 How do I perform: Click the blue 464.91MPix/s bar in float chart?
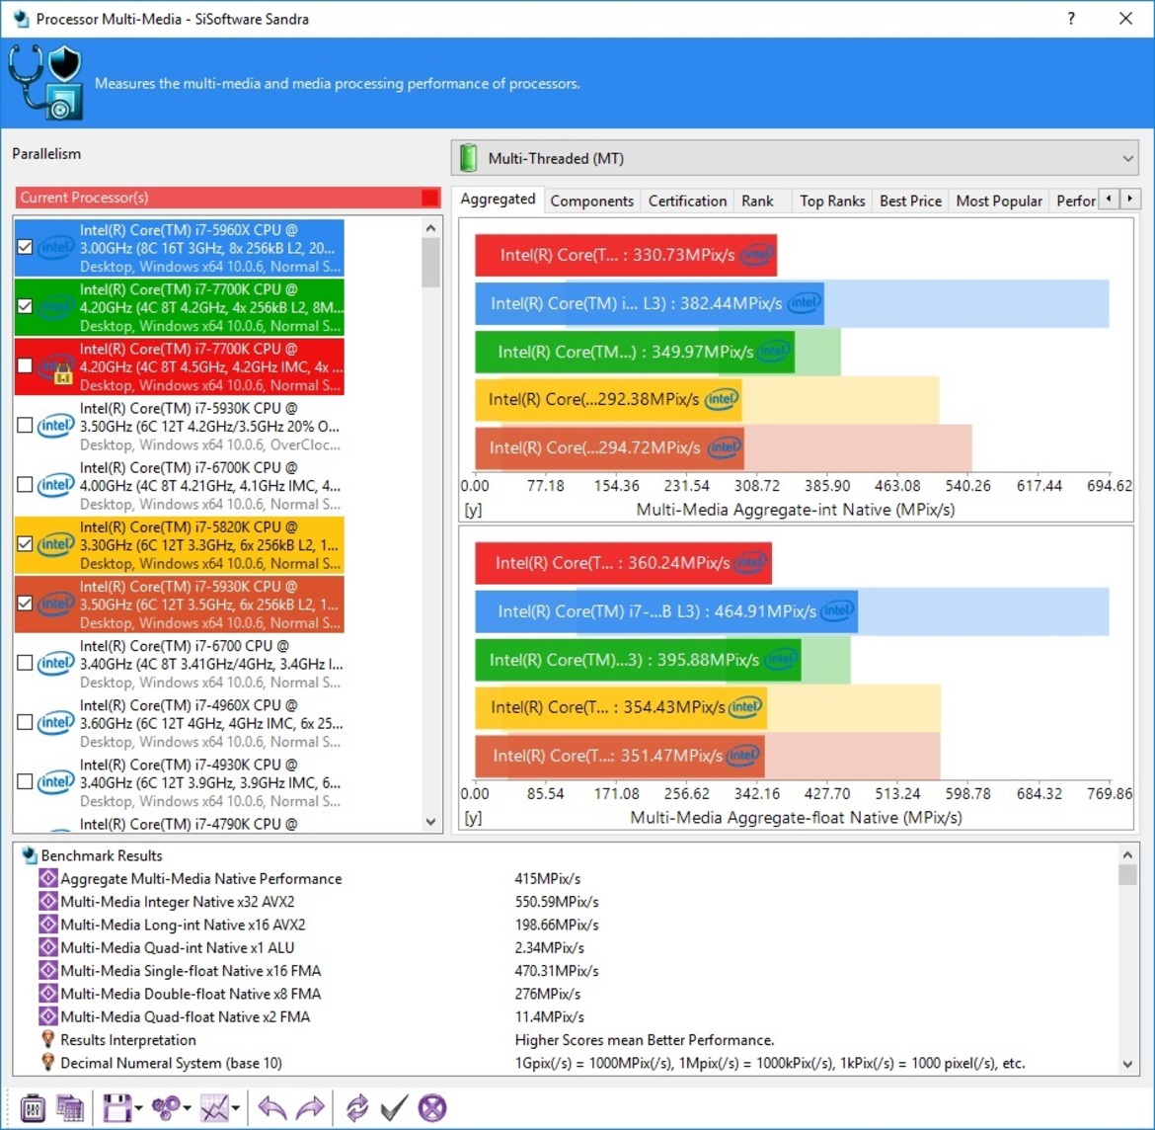pos(666,611)
